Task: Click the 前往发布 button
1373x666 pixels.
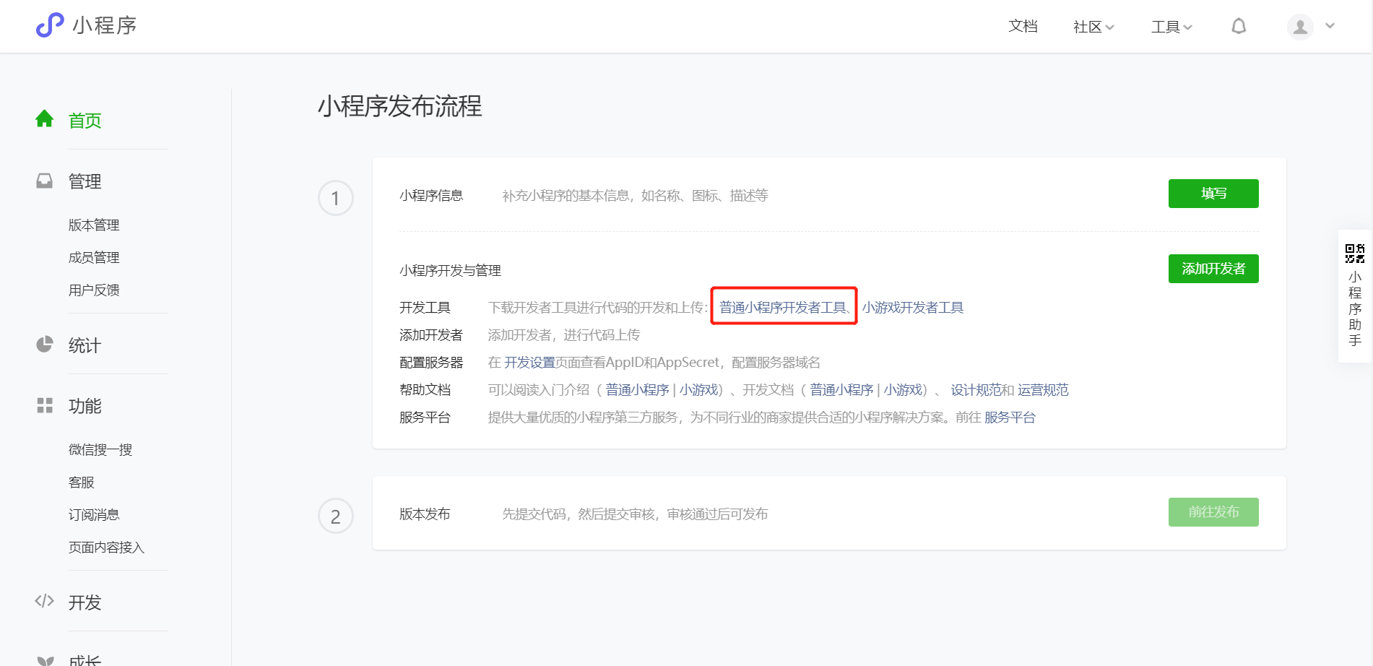Action: [1213, 512]
